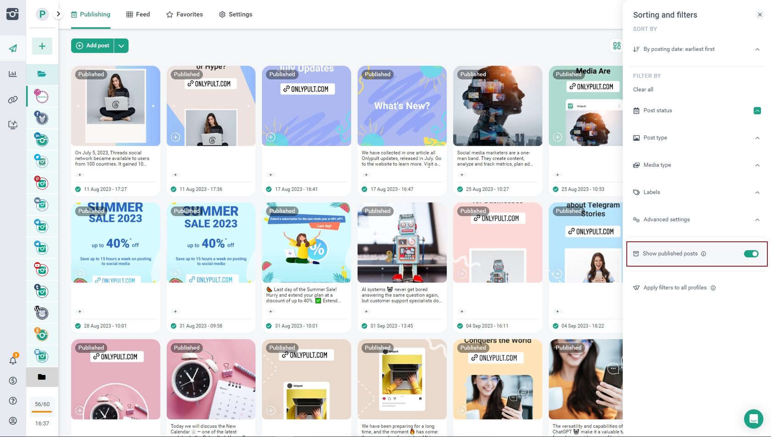Select the Instagram profile account
Screen dimensions: 771x437
point(42,96)
